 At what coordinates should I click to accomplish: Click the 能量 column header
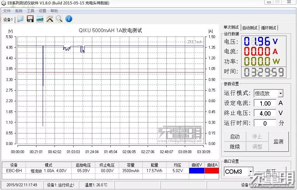point(154,165)
